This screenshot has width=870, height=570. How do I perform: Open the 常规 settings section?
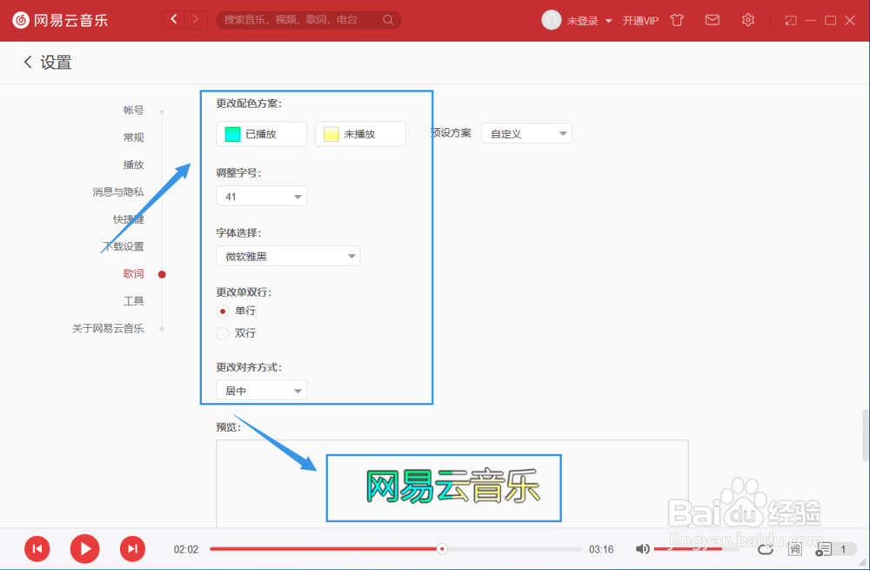pyautogui.click(x=133, y=137)
